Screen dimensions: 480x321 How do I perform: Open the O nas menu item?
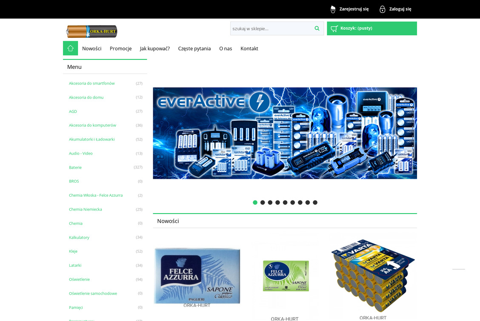(226, 48)
